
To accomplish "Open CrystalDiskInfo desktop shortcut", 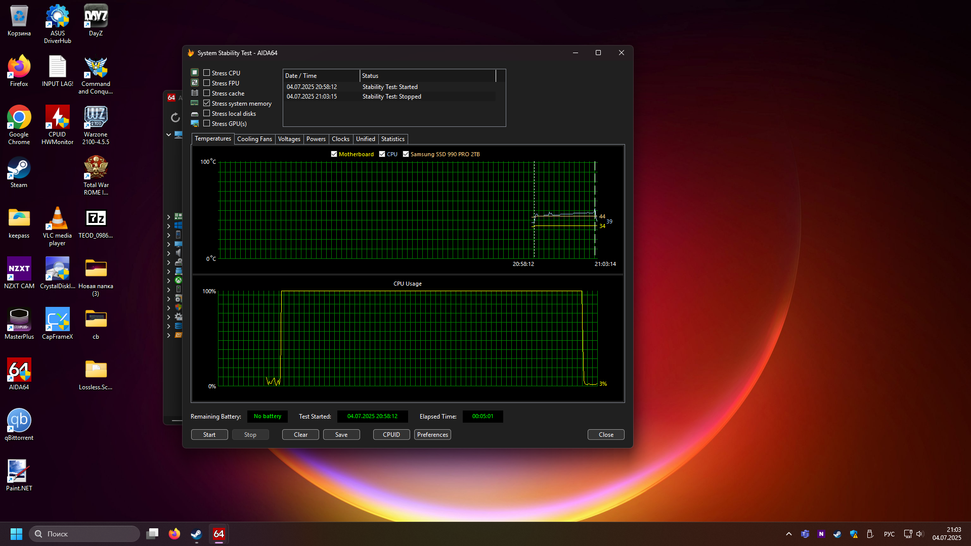I will click(57, 273).
